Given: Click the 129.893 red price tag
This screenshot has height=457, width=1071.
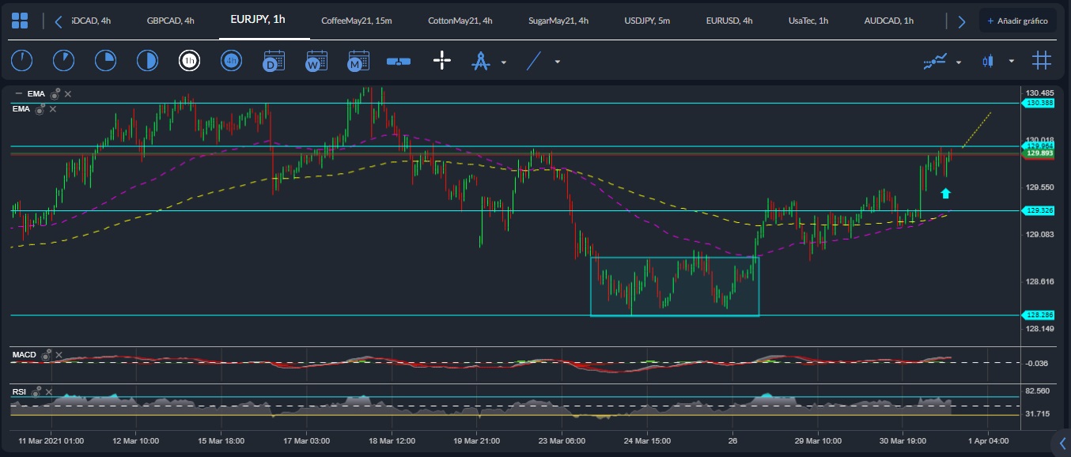Looking at the screenshot, I should (1039, 153).
